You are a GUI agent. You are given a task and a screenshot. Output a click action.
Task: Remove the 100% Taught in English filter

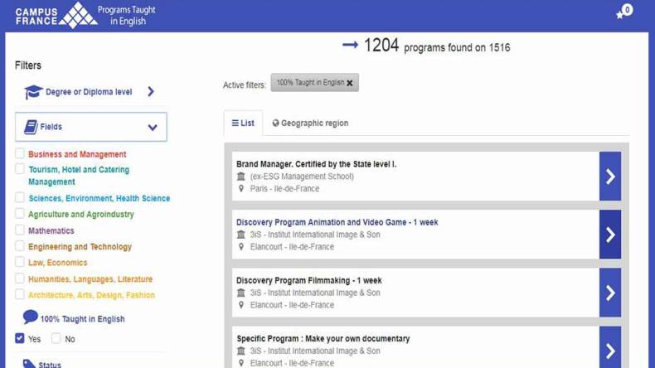point(350,83)
